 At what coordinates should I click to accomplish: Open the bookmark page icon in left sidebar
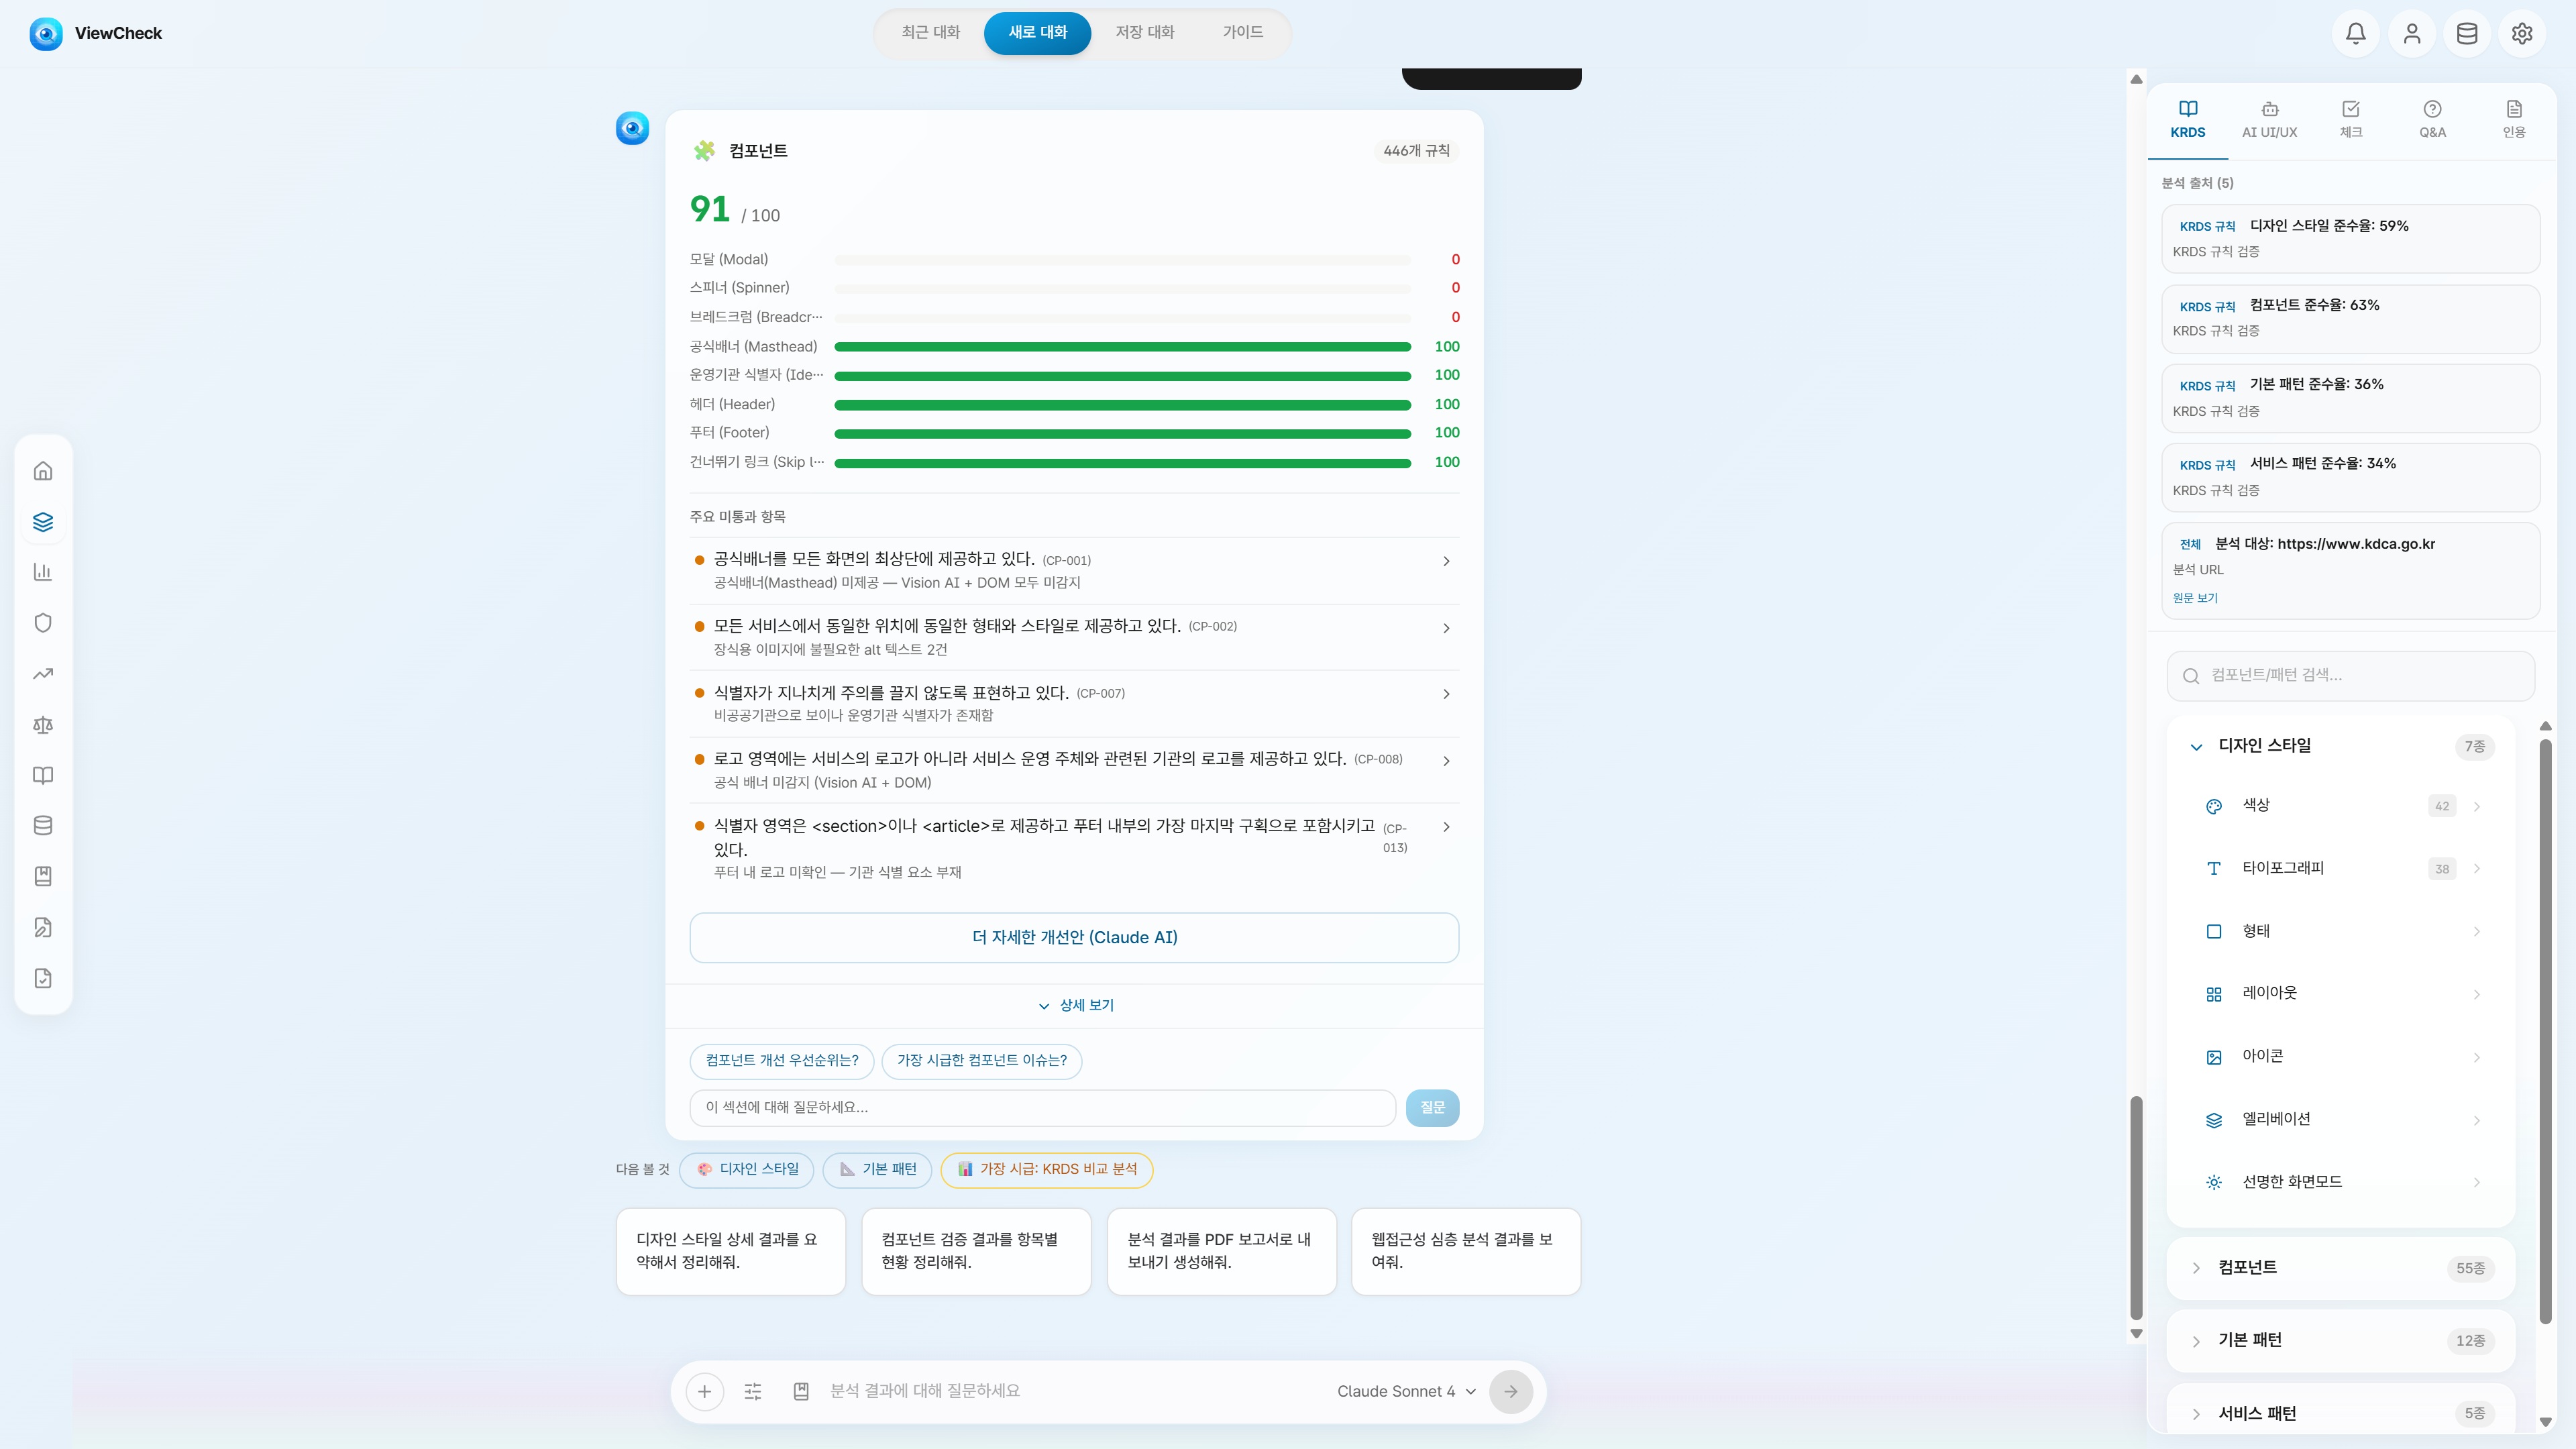[x=43, y=876]
